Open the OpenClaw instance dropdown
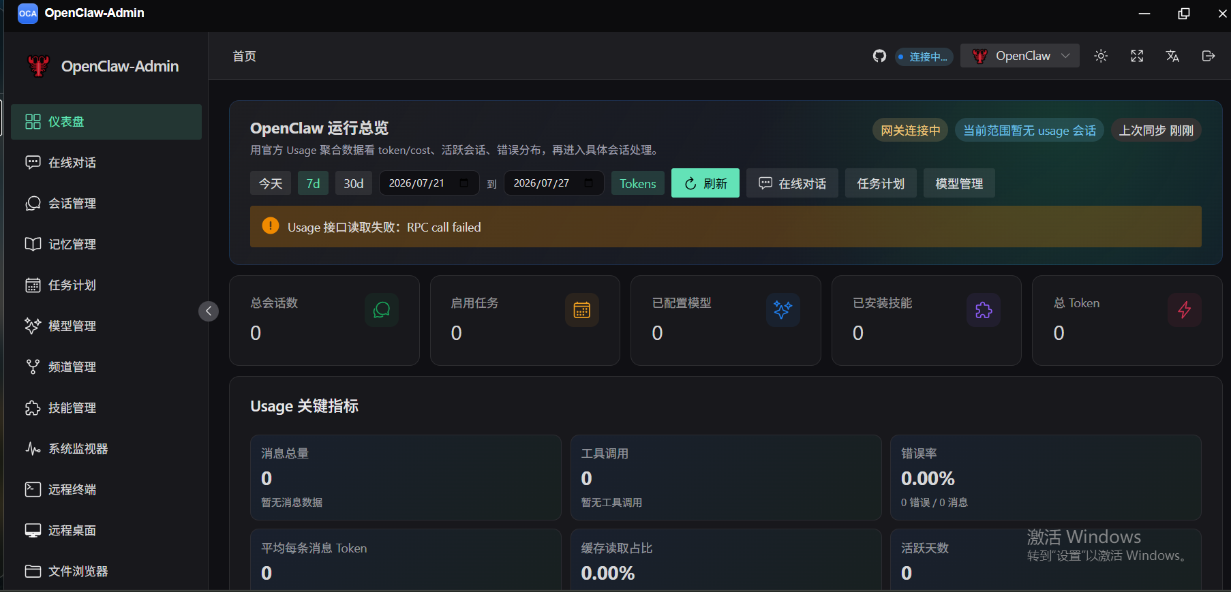This screenshot has height=592, width=1231. tap(1020, 56)
